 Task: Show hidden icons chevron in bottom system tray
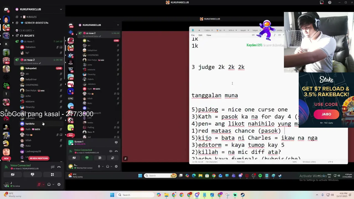point(317,195)
